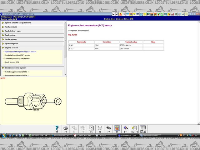Select Heated oxygen sensor (HO2S) 2
The image size is (200, 150).
[x=17, y=75]
